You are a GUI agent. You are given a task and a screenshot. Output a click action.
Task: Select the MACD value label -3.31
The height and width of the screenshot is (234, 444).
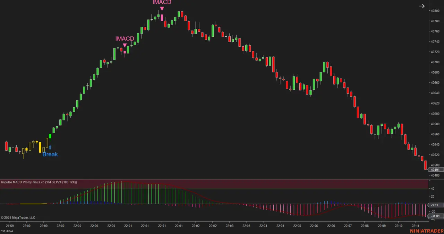click(x=435, y=205)
